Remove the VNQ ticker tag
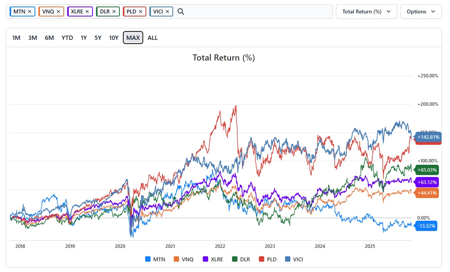The image size is (450, 272). [x=58, y=11]
